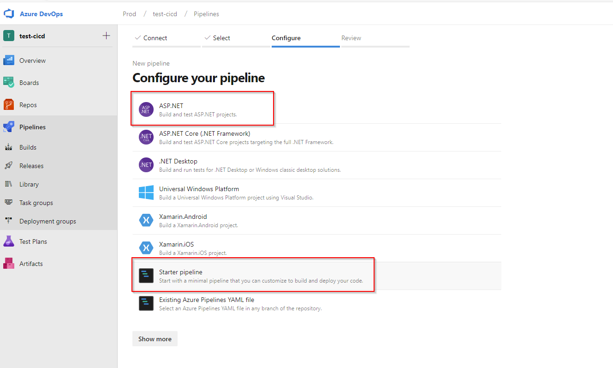Click the Configure step tab
Image resolution: width=613 pixels, height=368 pixels.
coord(306,38)
